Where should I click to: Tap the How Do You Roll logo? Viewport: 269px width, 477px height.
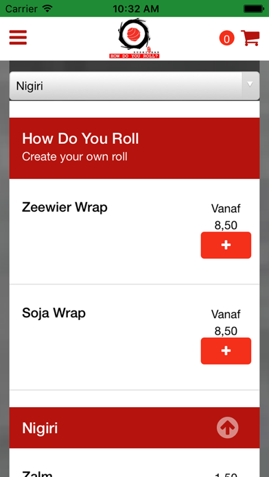pyautogui.click(x=134, y=38)
